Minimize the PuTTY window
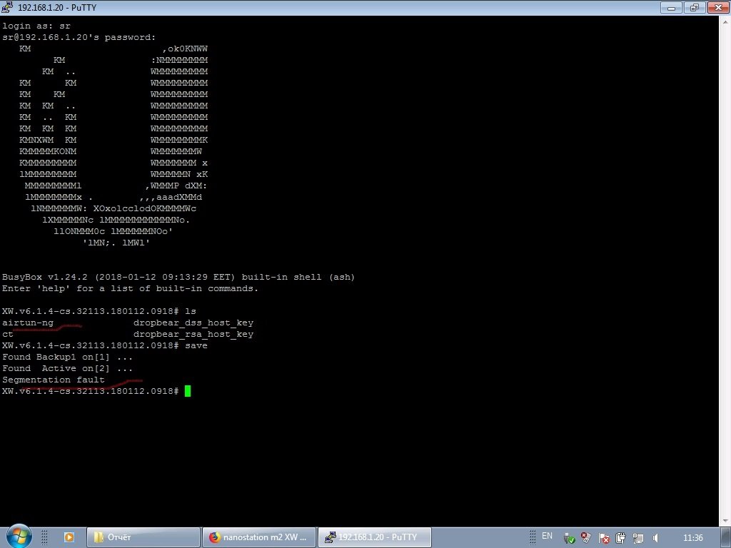 point(671,7)
